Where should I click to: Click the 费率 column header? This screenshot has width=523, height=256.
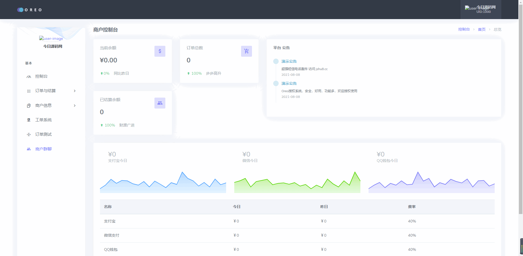pyautogui.click(x=412, y=207)
